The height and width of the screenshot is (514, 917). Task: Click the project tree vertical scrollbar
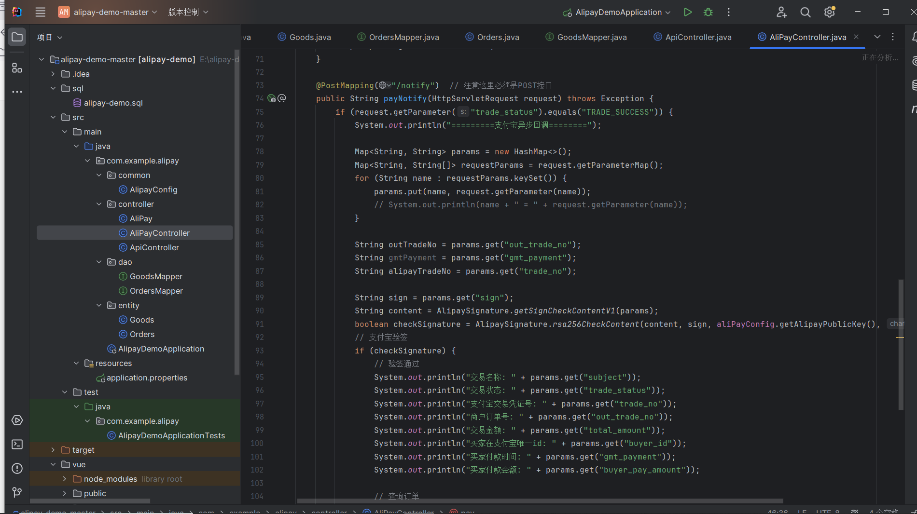coord(237,212)
